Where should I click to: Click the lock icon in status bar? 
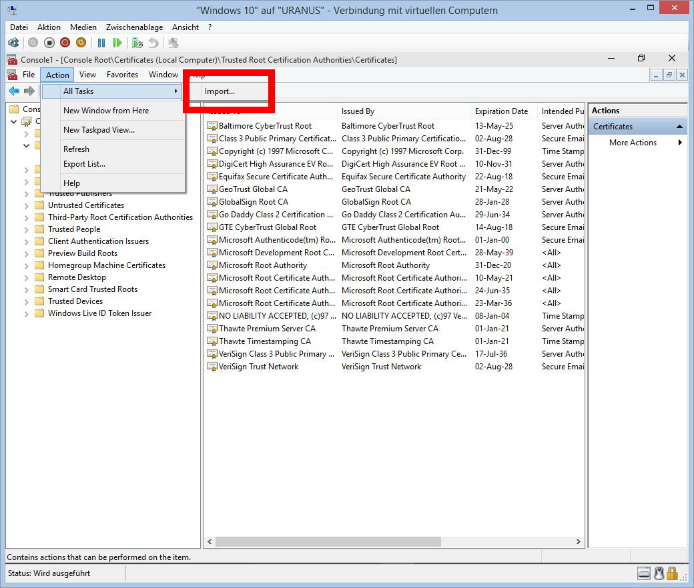click(672, 573)
